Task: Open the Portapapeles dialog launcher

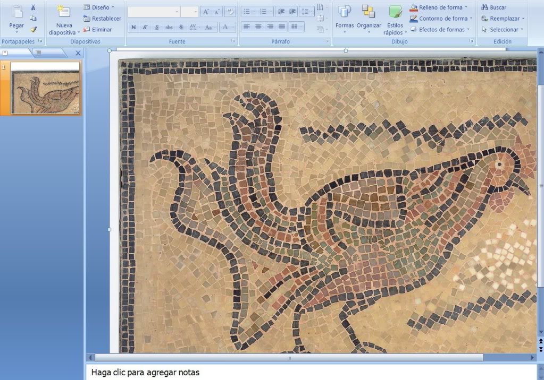Action: [x=40, y=41]
